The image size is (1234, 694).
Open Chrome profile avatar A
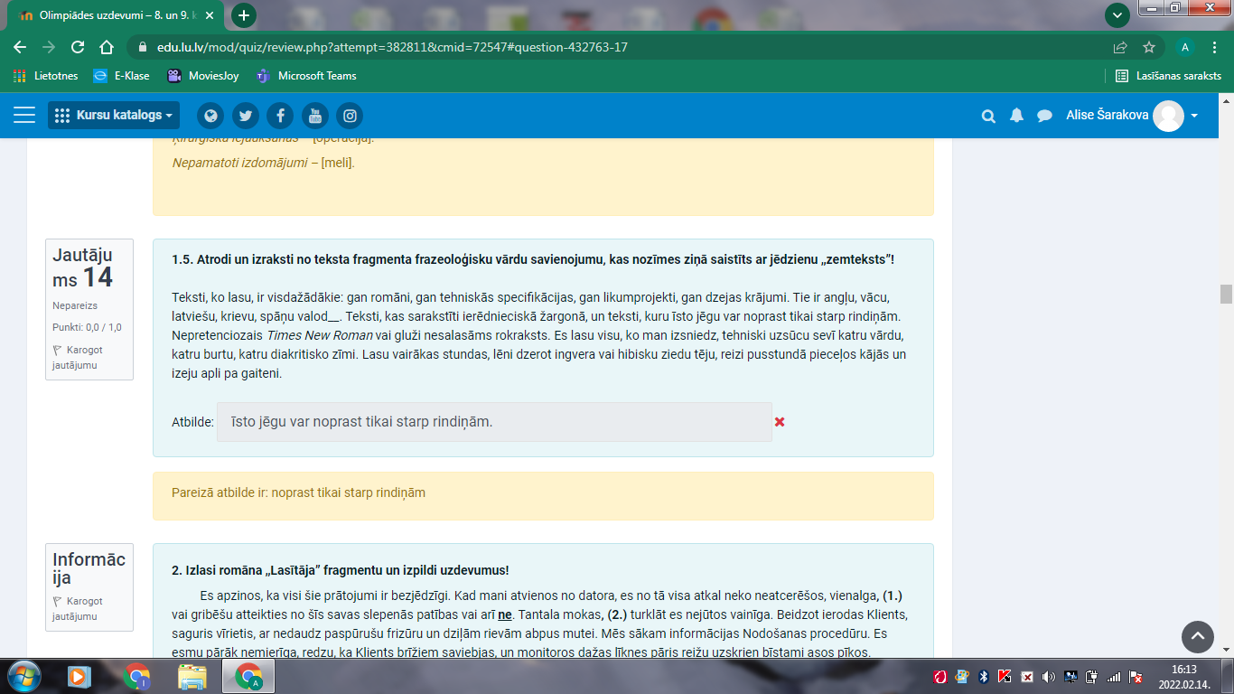[x=1185, y=47]
